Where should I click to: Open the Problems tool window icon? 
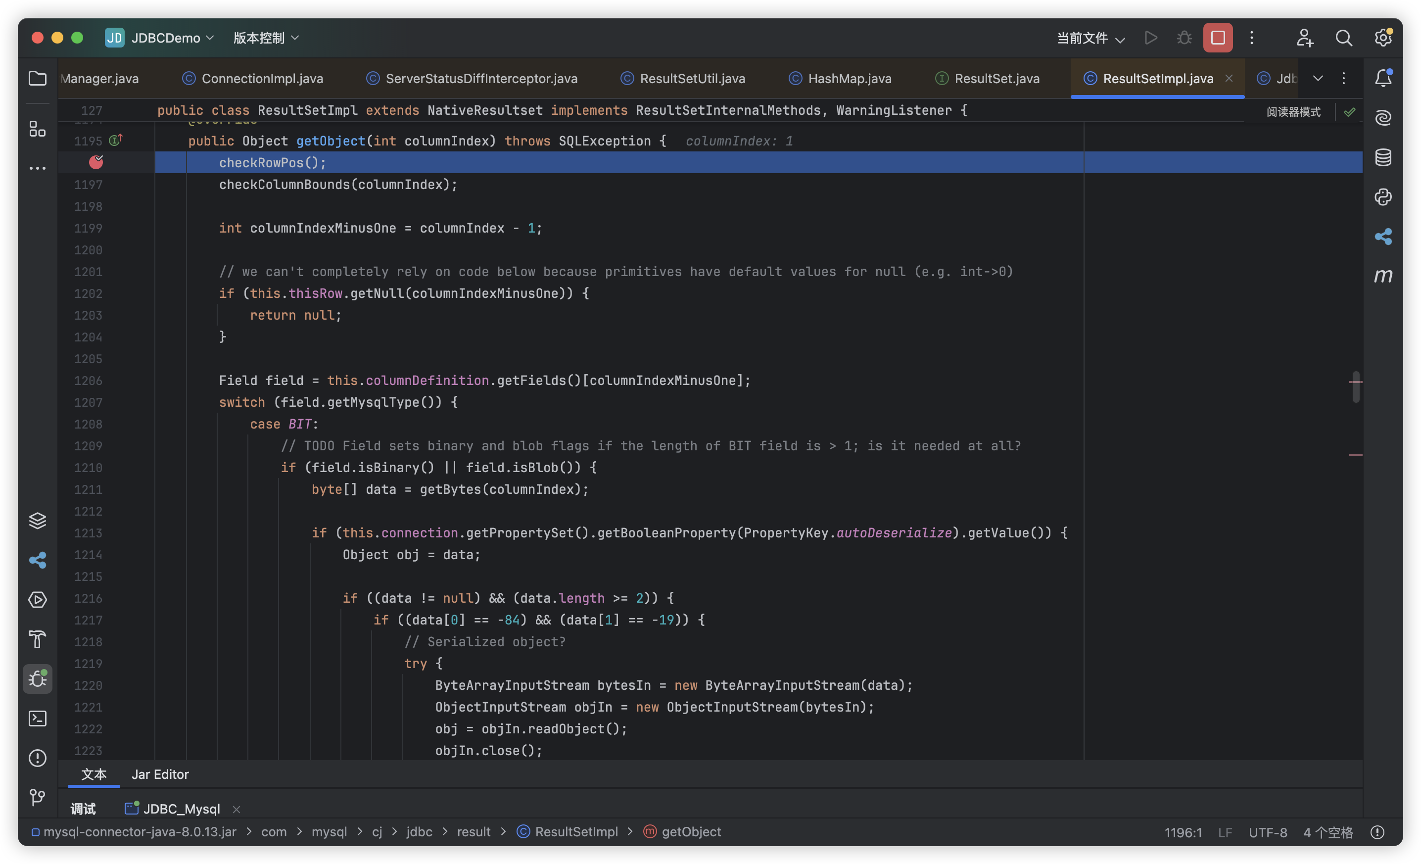pyautogui.click(x=38, y=758)
